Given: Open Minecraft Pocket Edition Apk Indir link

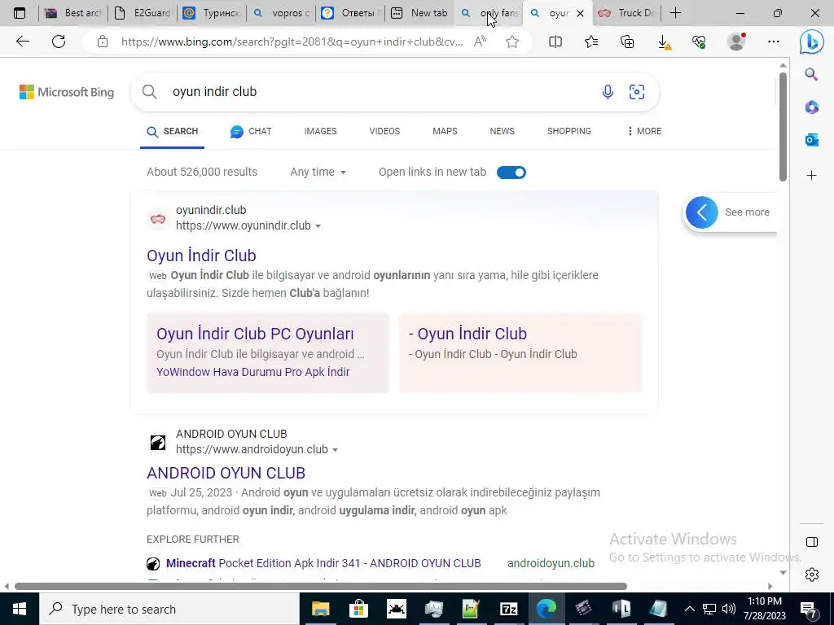Looking at the screenshot, I should click(323, 563).
